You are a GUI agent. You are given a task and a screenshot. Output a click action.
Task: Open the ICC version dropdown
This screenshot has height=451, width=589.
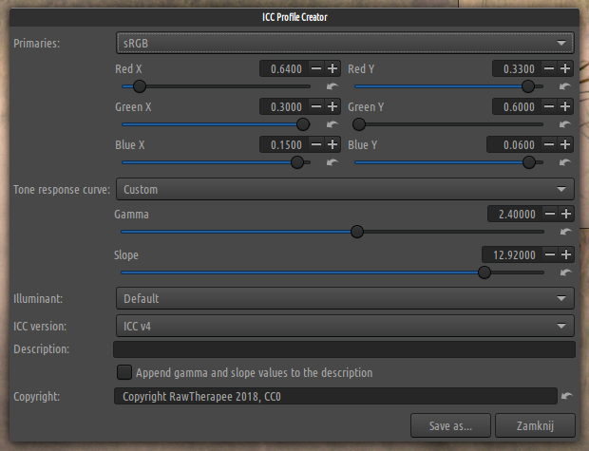(345, 326)
